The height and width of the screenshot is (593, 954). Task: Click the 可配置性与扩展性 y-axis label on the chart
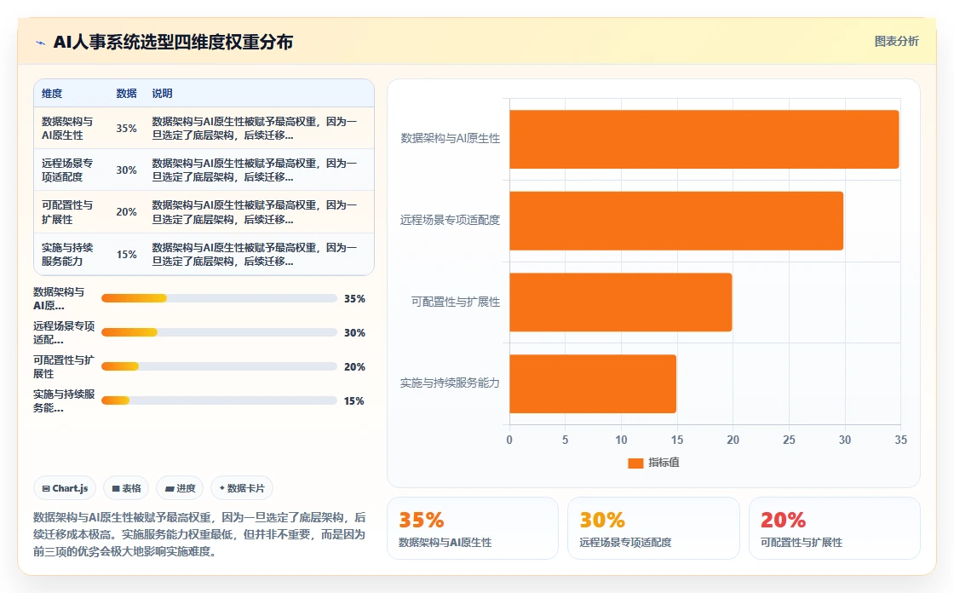tap(456, 302)
